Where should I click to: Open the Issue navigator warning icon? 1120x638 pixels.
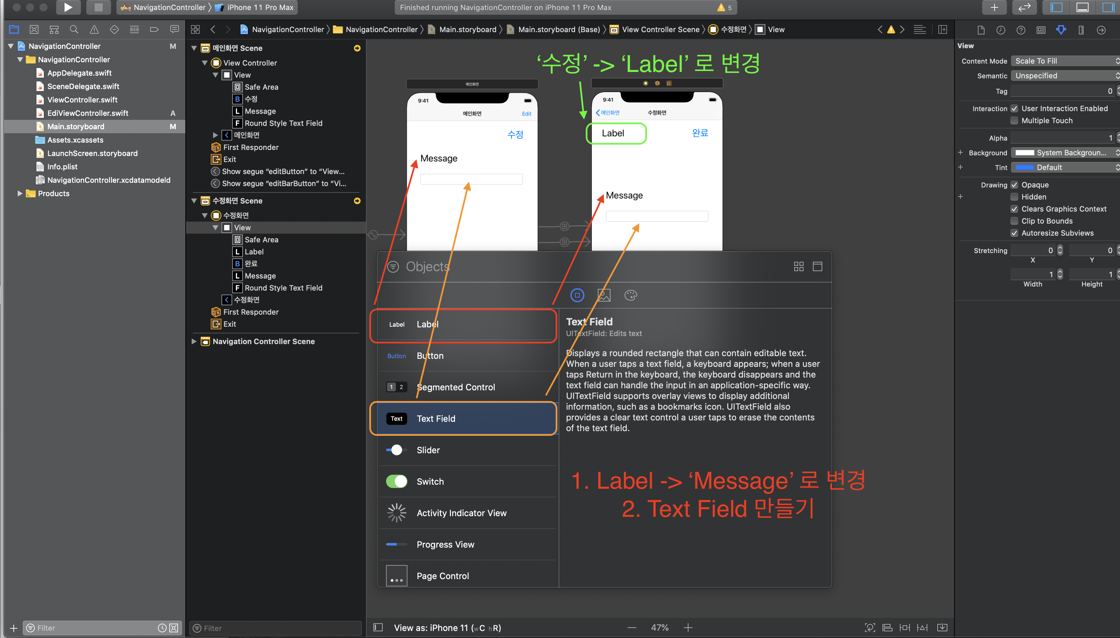(94, 29)
